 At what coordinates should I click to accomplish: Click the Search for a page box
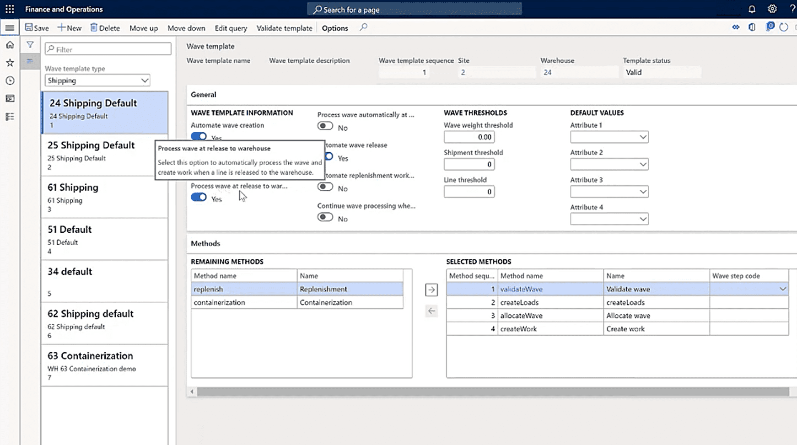click(415, 9)
